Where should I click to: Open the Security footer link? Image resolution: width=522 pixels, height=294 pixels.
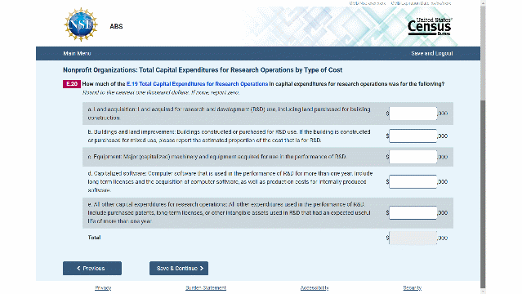pos(413,287)
